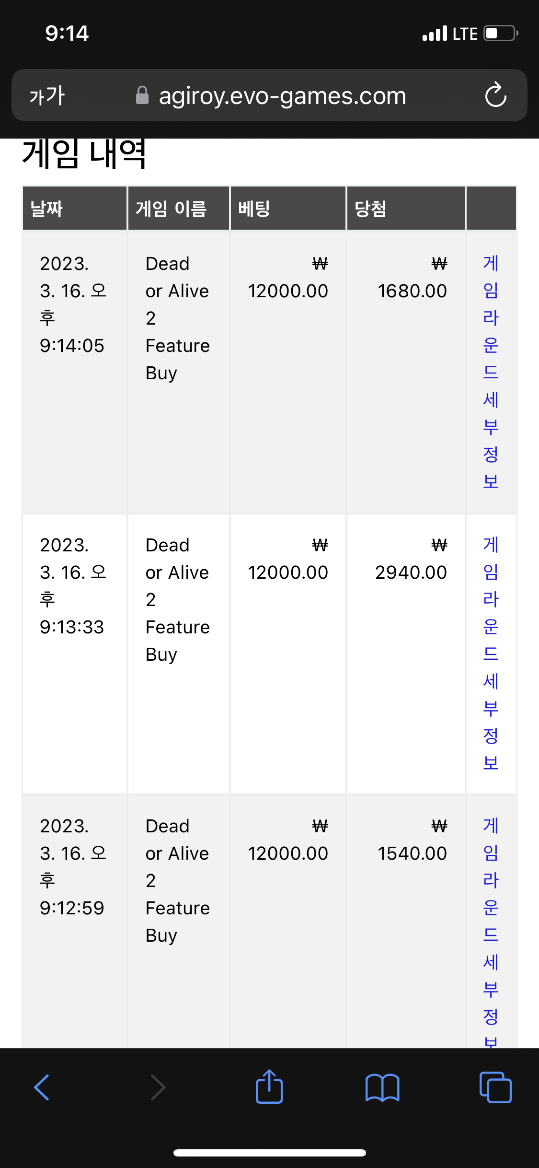The height and width of the screenshot is (1168, 539).
Task: Open the 가가 text size menu
Action: [x=46, y=95]
